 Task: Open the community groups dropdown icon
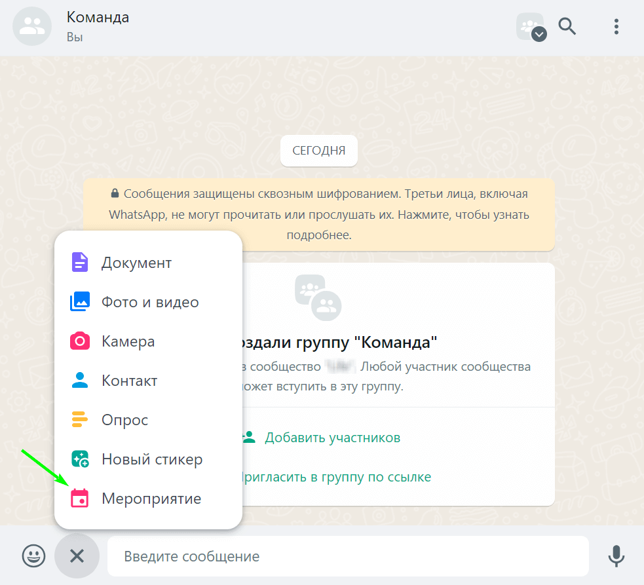tap(531, 27)
